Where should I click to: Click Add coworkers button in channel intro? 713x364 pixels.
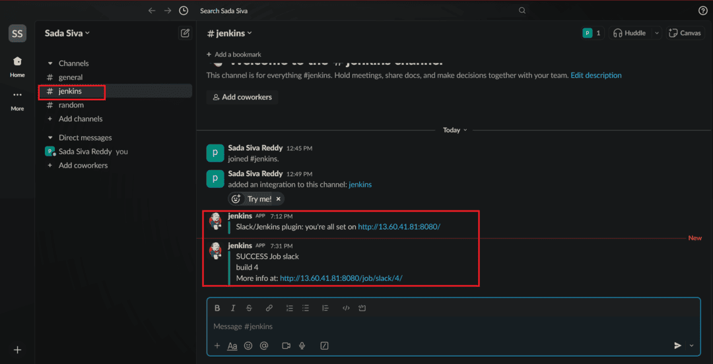tap(242, 97)
